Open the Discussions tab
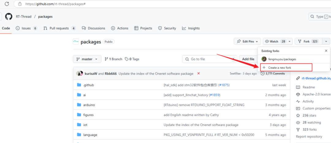 pos(93,28)
